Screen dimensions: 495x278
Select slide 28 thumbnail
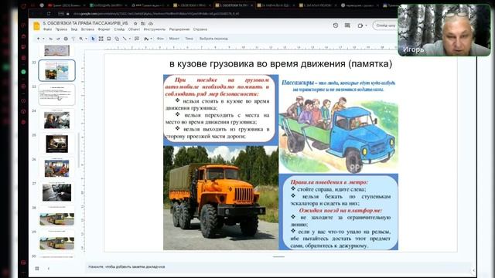56,216
